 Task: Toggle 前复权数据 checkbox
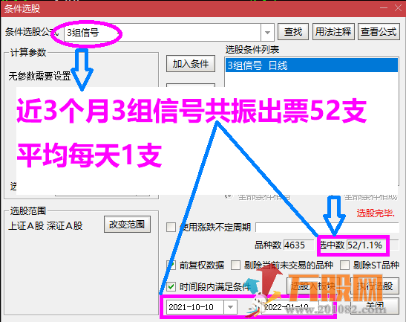(x=171, y=265)
